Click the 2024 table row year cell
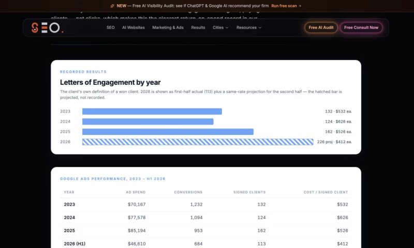This screenshot has width=414, height=248. tap(69, 218)
